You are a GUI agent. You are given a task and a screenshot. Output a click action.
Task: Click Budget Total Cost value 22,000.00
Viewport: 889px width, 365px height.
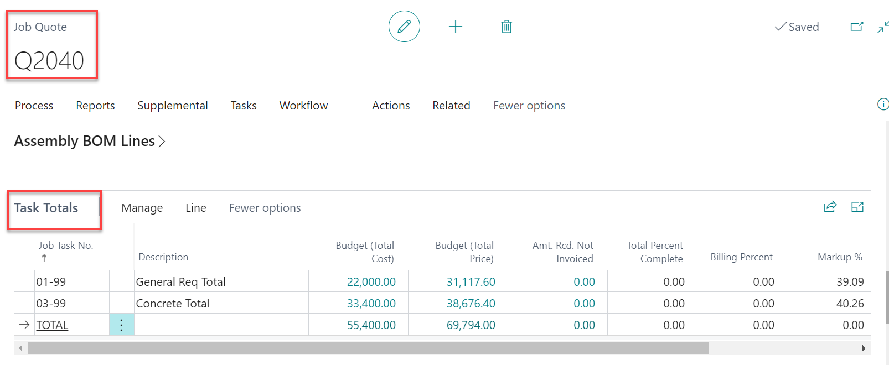tap(371, 282)
